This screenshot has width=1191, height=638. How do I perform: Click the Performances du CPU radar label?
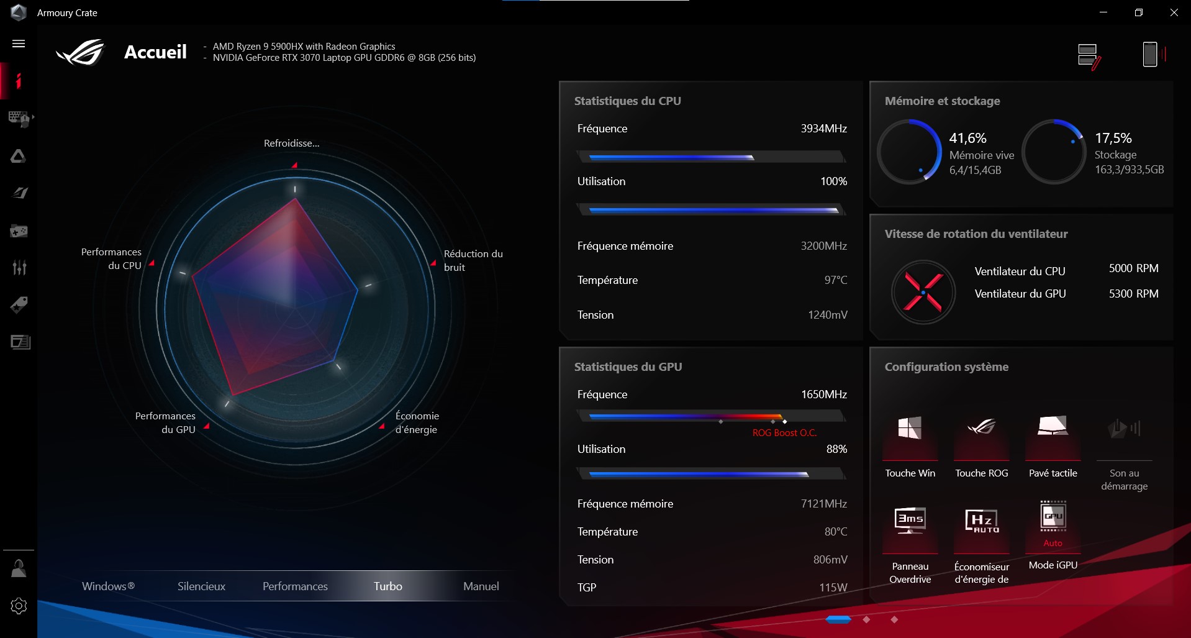click(111, 258)
